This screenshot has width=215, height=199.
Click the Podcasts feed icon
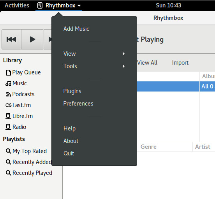8,94
